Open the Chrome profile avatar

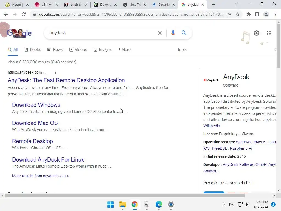click(x=266, y=14)
